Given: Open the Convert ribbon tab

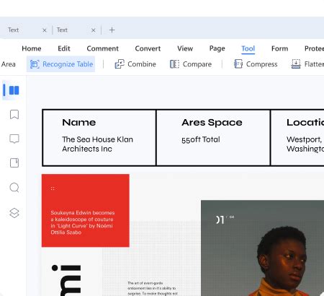Looking at the screenshot, I should pos(148,48).
